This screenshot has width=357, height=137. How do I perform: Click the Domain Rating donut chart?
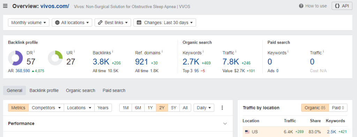click(x=15, y=58)
